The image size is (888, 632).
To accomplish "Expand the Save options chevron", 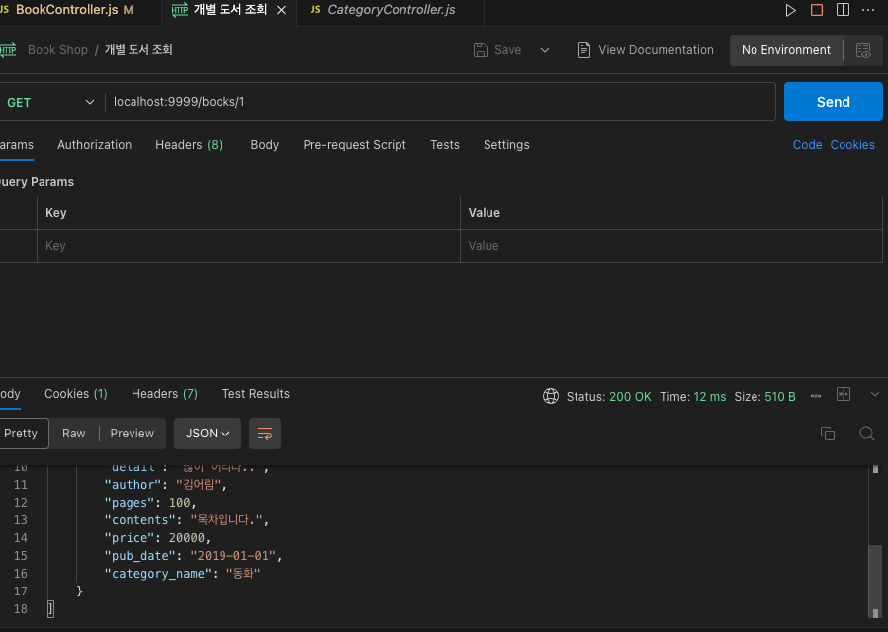I will 544,50.
